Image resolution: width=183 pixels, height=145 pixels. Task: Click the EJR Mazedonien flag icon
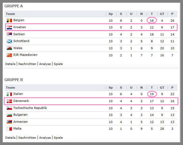click(9, 55)
